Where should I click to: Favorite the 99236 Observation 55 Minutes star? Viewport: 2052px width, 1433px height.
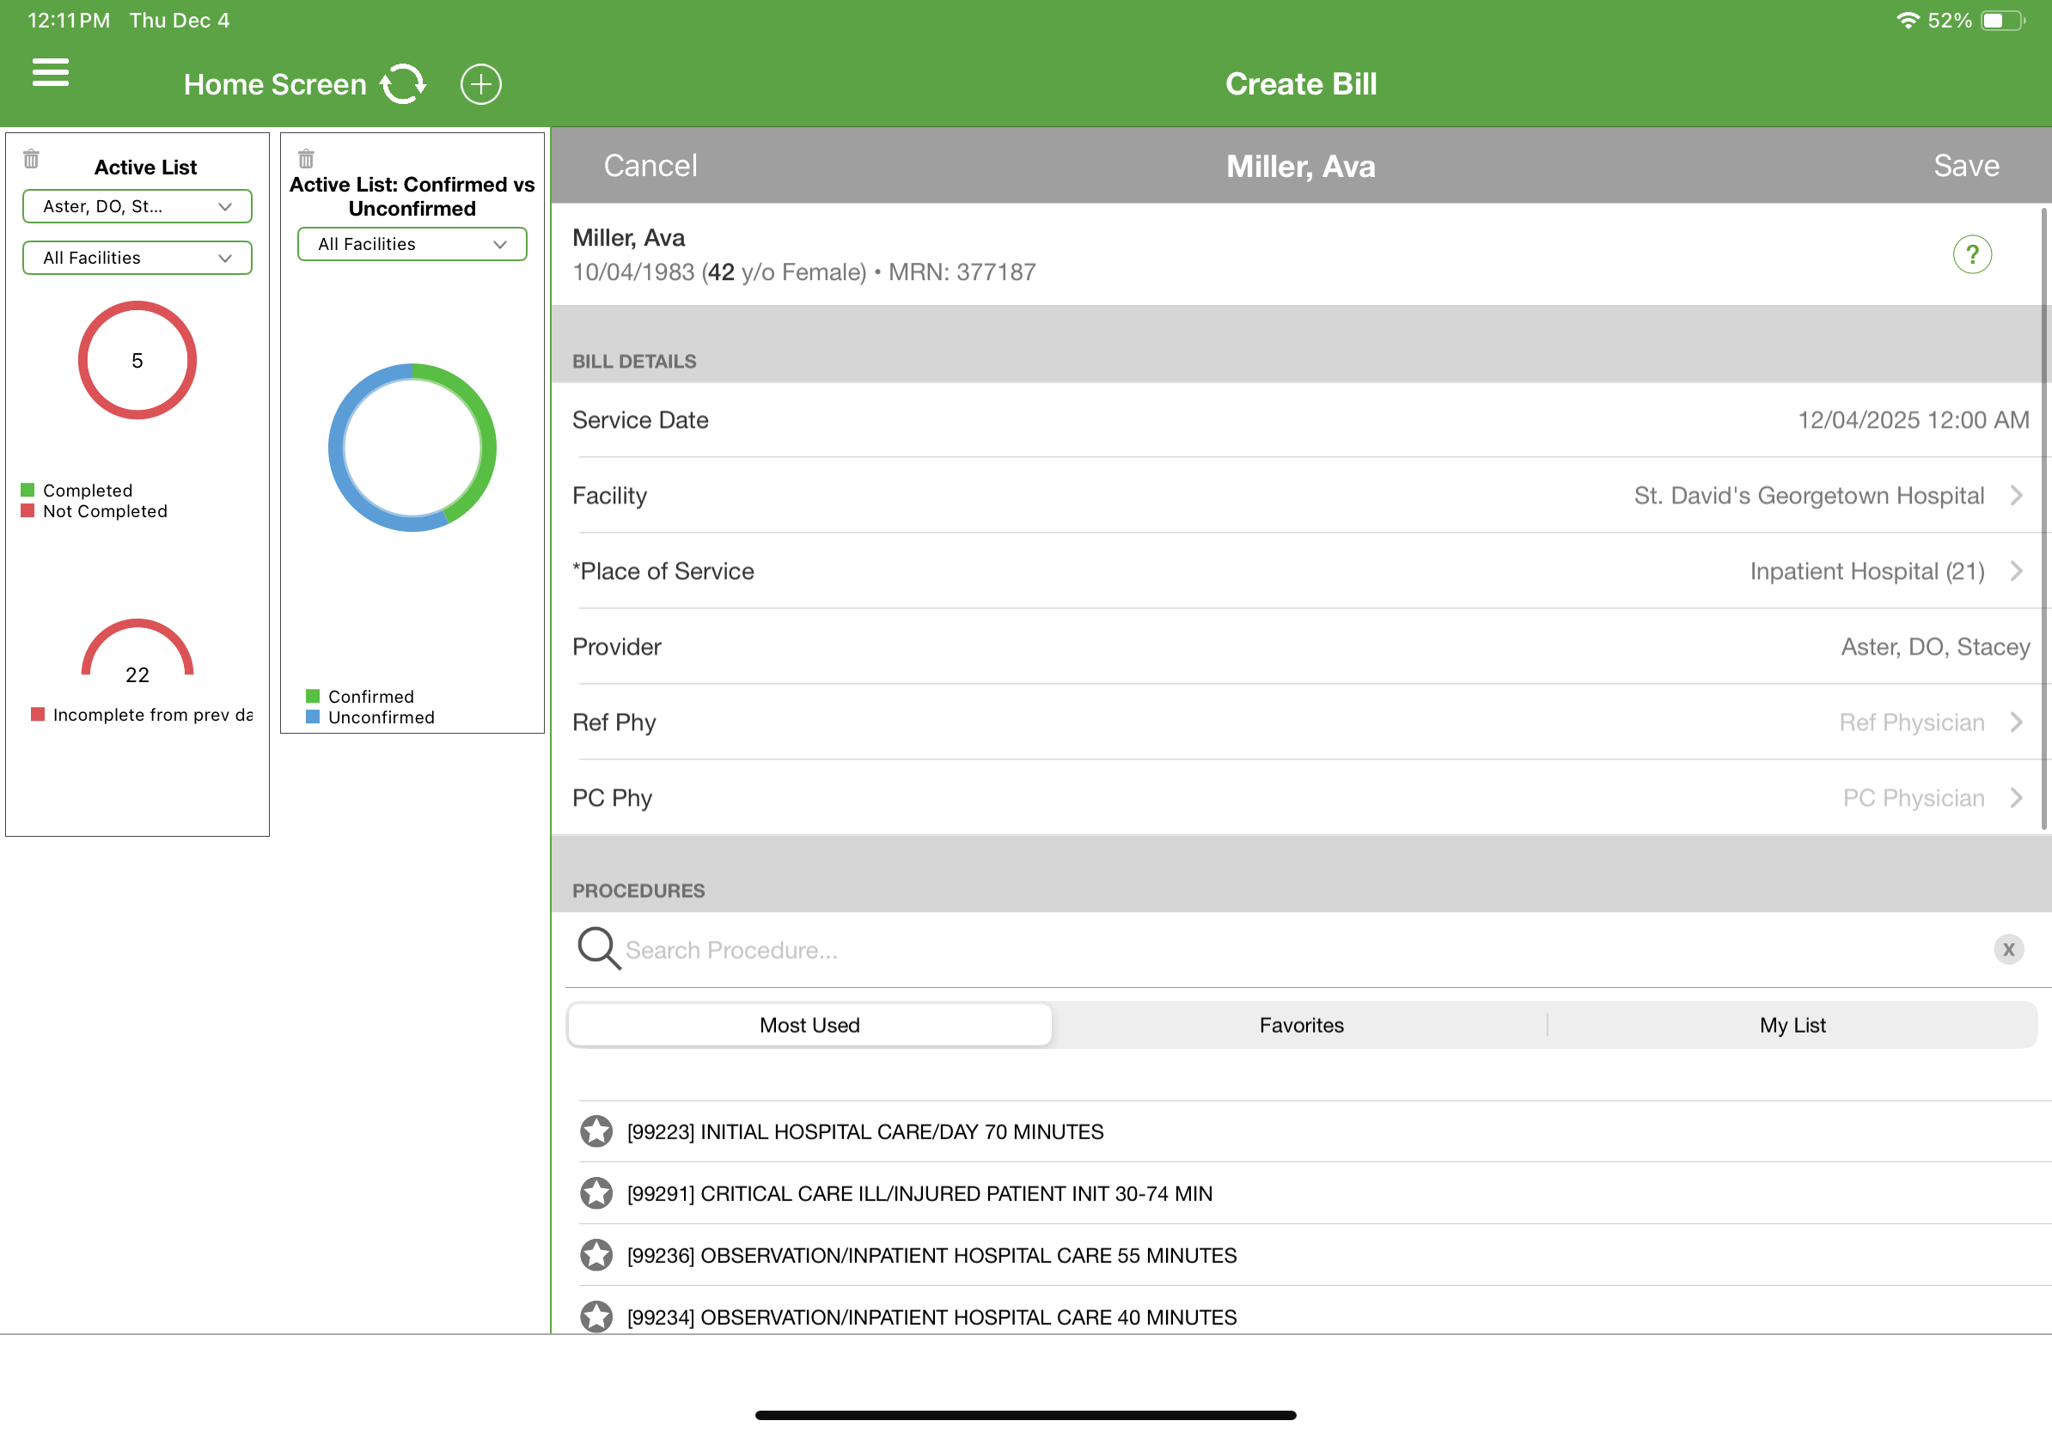coord(596,1254)
